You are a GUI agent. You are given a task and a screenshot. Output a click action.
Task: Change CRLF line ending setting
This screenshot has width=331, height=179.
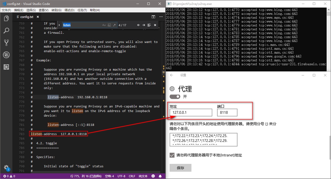pyautogui.click(x=132, y=176)
